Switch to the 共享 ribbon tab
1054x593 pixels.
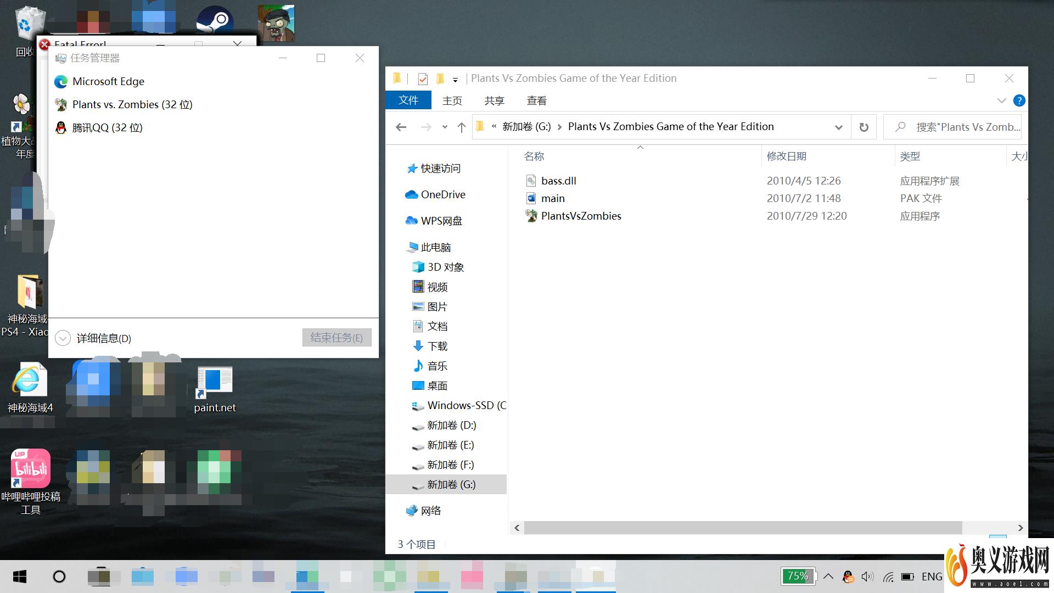[x=494, y=100]
